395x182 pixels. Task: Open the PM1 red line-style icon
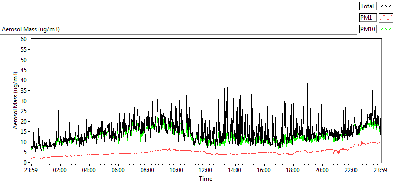[386, 18]
